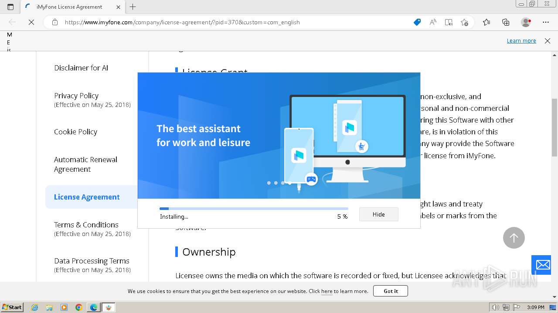This screenshot has height=313, width=558.
Task: Open the email contact envelope icon
Action: click(543, 265)
